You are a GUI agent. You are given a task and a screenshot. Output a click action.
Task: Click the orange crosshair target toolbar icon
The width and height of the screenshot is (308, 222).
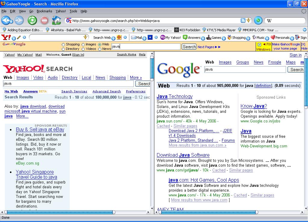[x=119, y=37]
